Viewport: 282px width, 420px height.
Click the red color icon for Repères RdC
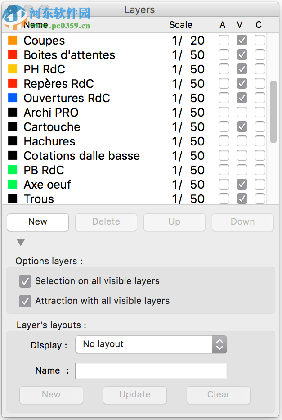(x=13, y=83)
